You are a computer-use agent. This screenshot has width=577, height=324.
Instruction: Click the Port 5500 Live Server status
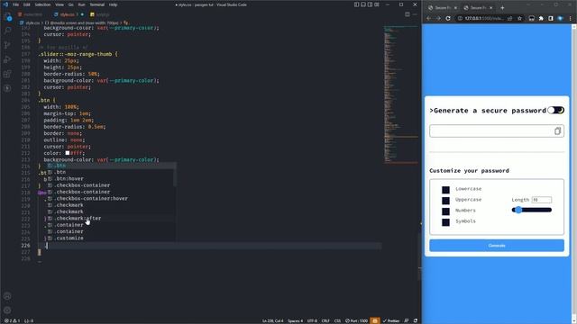356,320
